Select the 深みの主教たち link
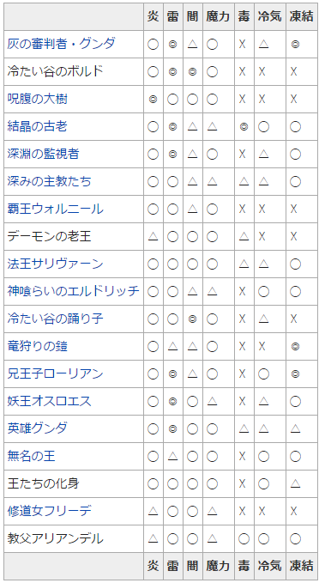 pyautogui.click(x=49, y=181)
